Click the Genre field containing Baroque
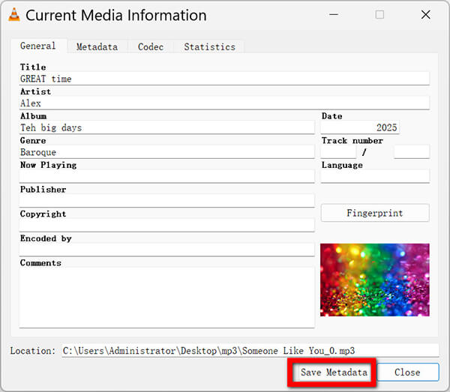 tap(167, 152)
